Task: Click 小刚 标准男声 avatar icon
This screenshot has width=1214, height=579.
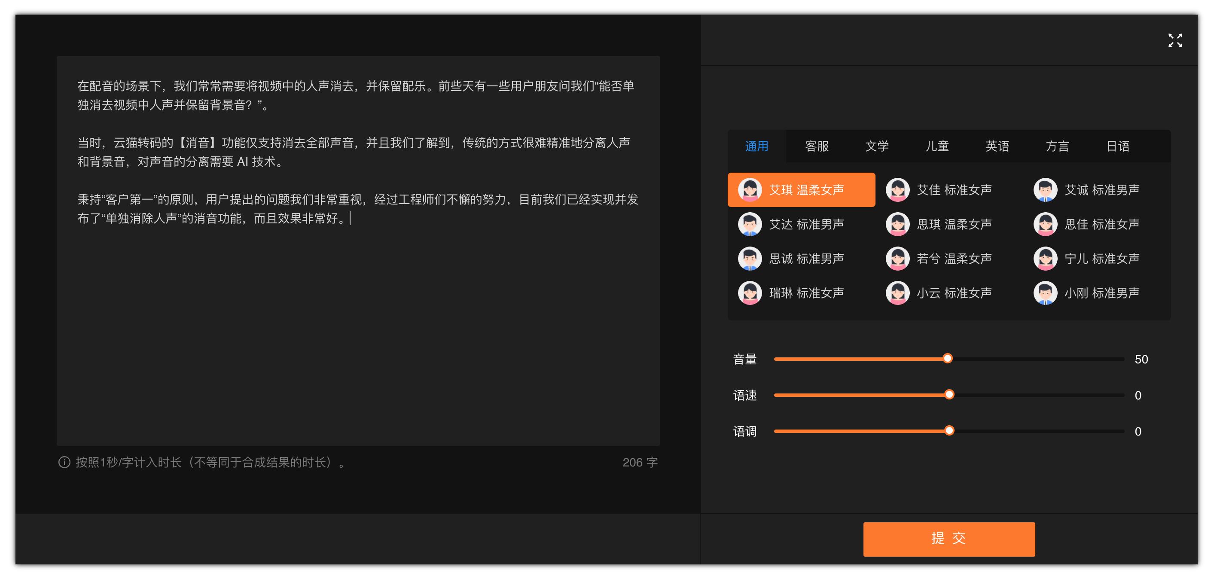Action: 1045,293
